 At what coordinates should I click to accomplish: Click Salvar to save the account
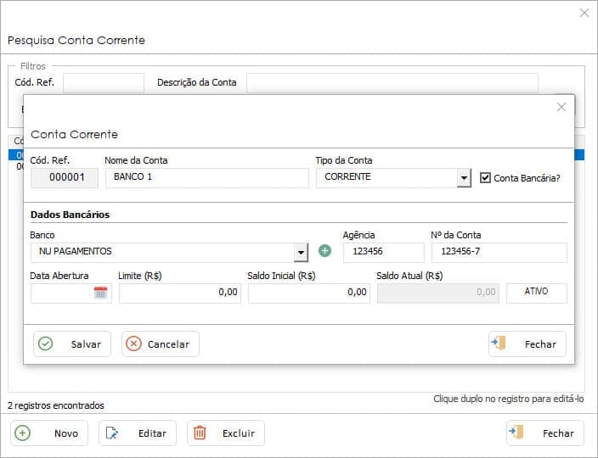[72, 344]
